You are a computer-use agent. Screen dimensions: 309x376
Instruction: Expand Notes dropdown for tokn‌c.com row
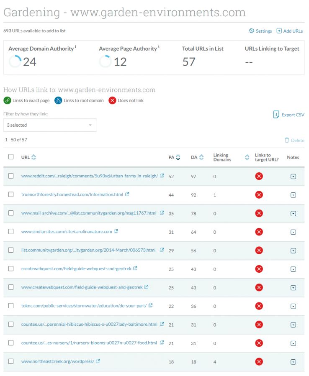click(x=293, y=306)
